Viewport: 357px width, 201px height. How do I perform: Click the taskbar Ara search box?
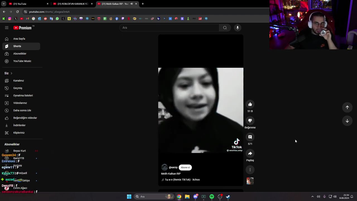pyautogui.click(x=154, y=197)
